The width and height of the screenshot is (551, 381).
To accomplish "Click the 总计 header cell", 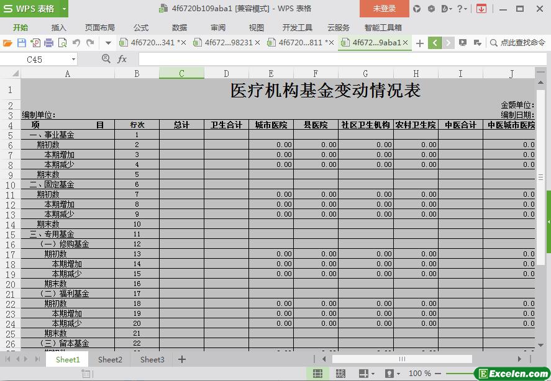I will pyautogui.click(x=181, y=125).
